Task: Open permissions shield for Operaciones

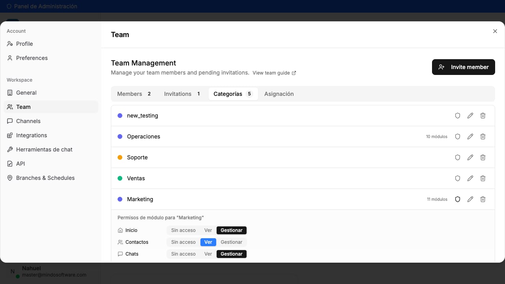Action: pyautogui.click(x=458, y=136)
